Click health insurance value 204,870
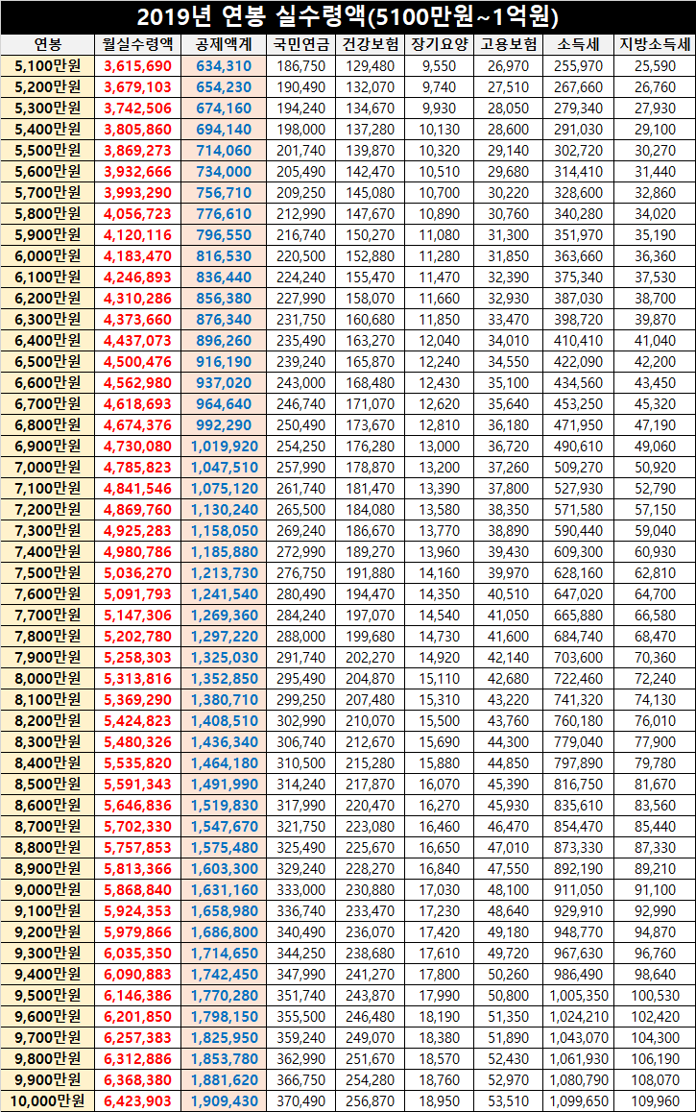 click(x=370, y=679)
